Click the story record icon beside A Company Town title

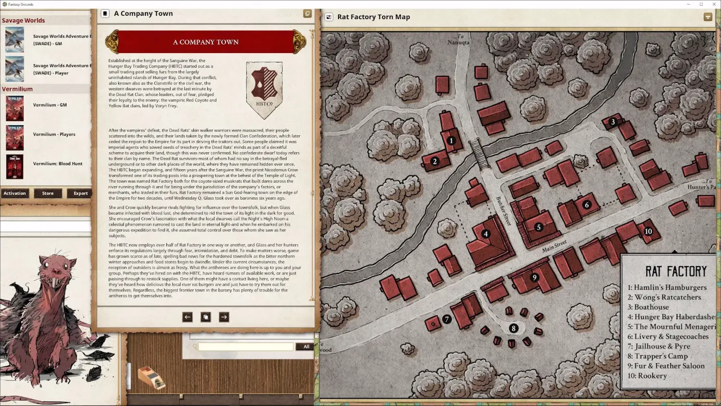coord(105,14)
